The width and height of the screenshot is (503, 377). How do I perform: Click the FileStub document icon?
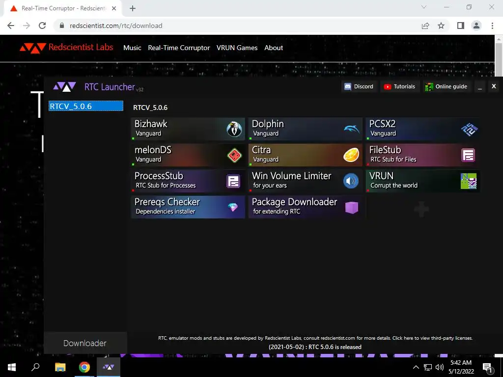468,155
